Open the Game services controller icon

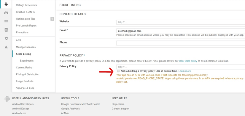tap(6, 13)
